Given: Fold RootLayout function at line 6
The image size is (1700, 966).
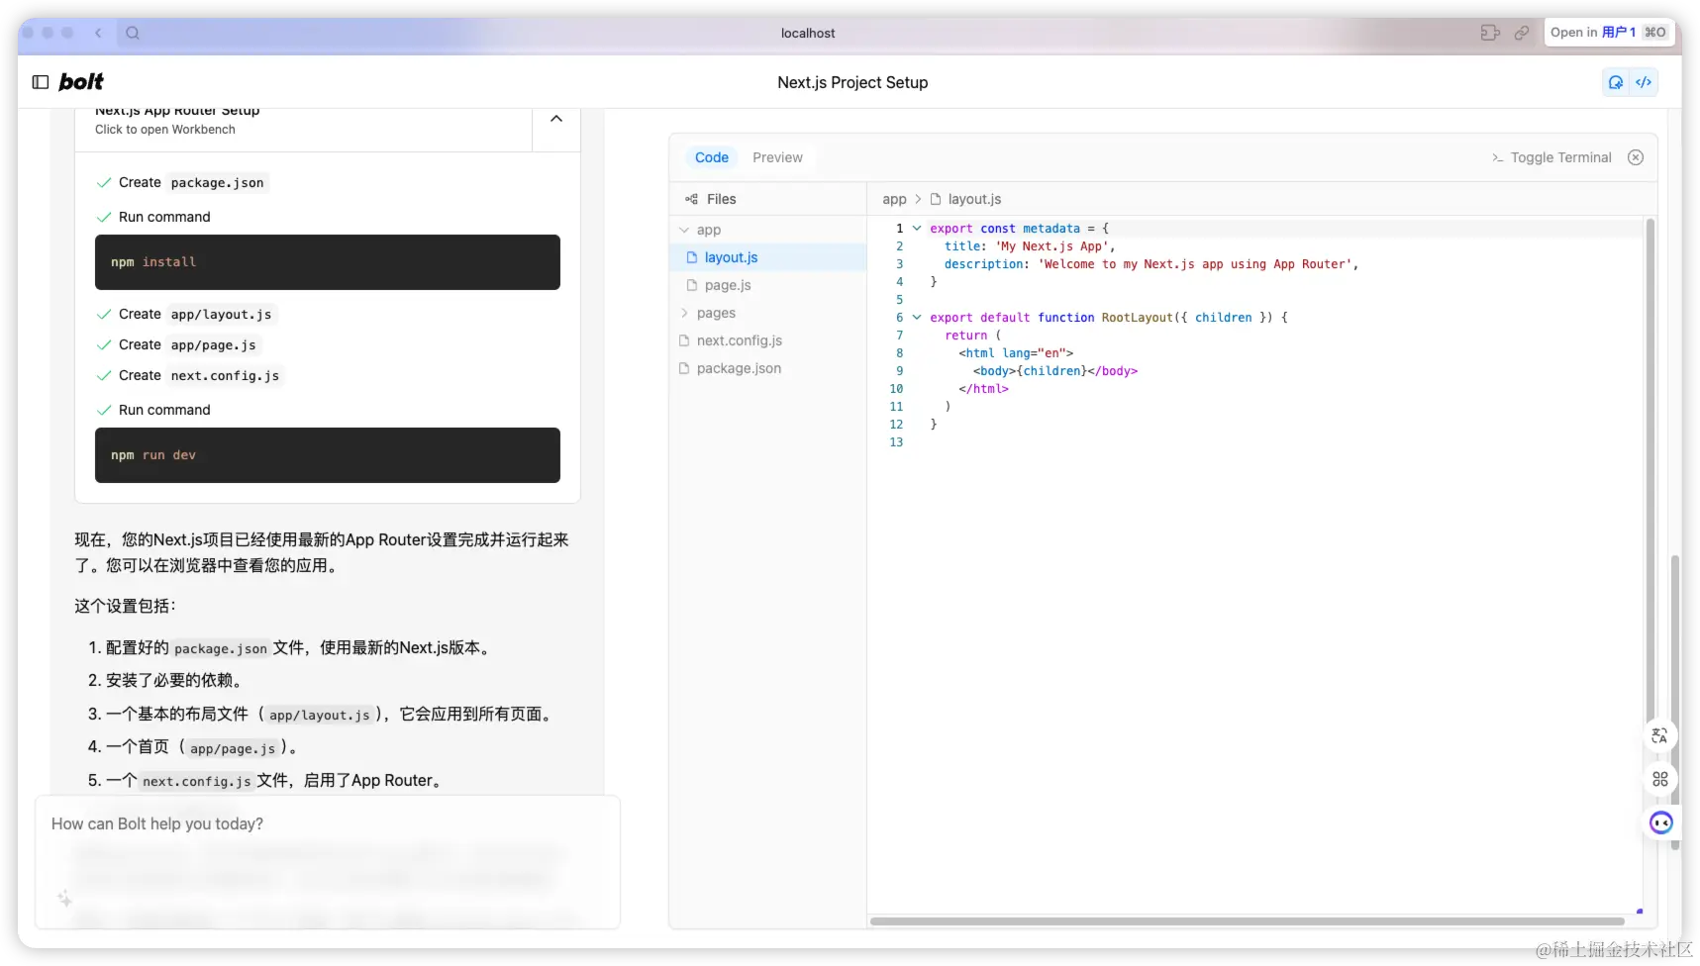Looking at the screenshot, I should tap(917, 318).
